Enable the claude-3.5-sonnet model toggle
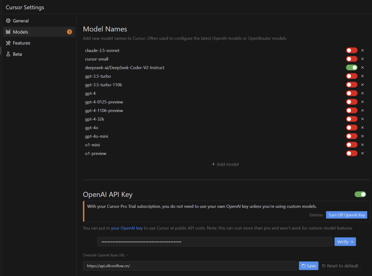The image size is (372, 276). [351, 50]
